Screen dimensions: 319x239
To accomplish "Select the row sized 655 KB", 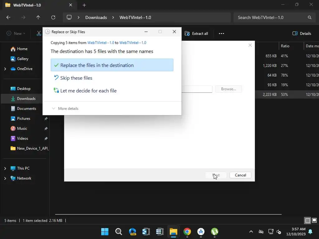I will (287, 56).
